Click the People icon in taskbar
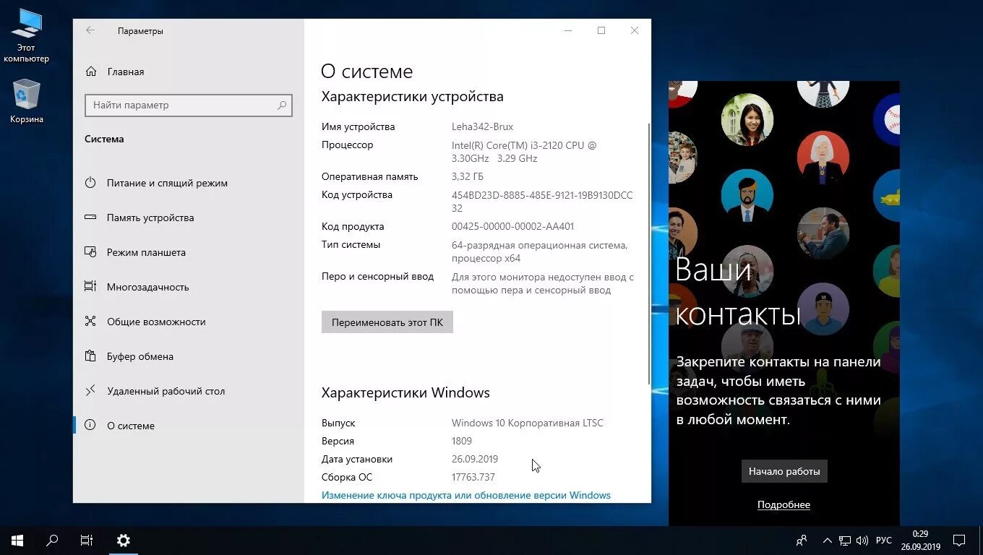Screen dimensions: 983x555 (x=802, y=540)
